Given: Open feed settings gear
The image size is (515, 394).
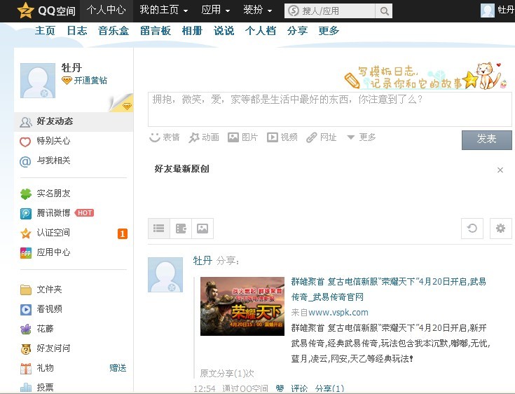Looking at the screenshot, I should click(x=500, y=229).
